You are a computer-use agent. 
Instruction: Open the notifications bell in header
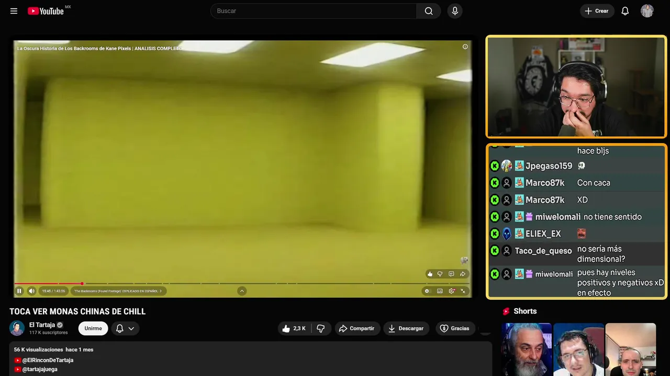[625, 11]
